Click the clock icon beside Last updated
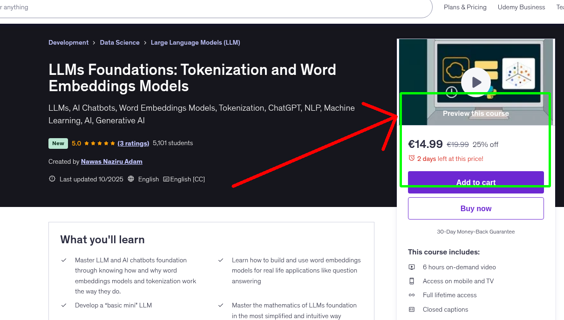The width and height of the screenshot is (564, 320). tap(52, 179)
